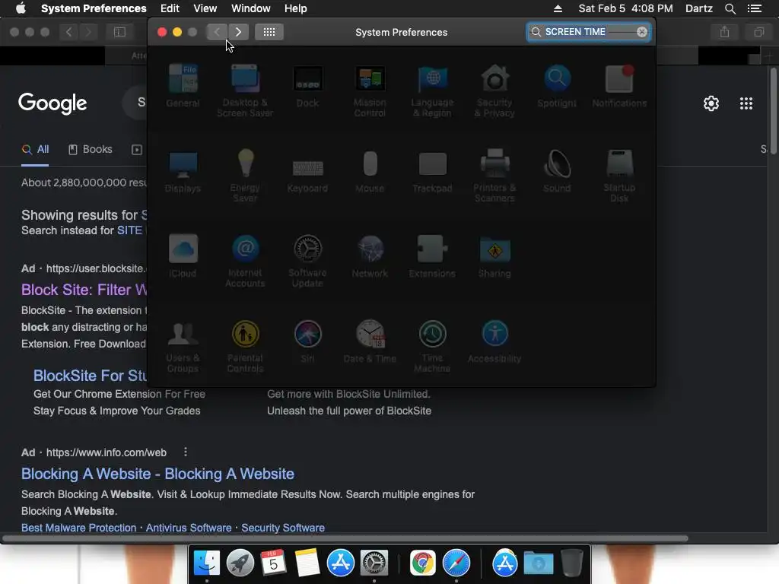Open Spotlight search in menu bar
Image resolution: width=779 pixels, height=584 pixels.
(730, 8)
